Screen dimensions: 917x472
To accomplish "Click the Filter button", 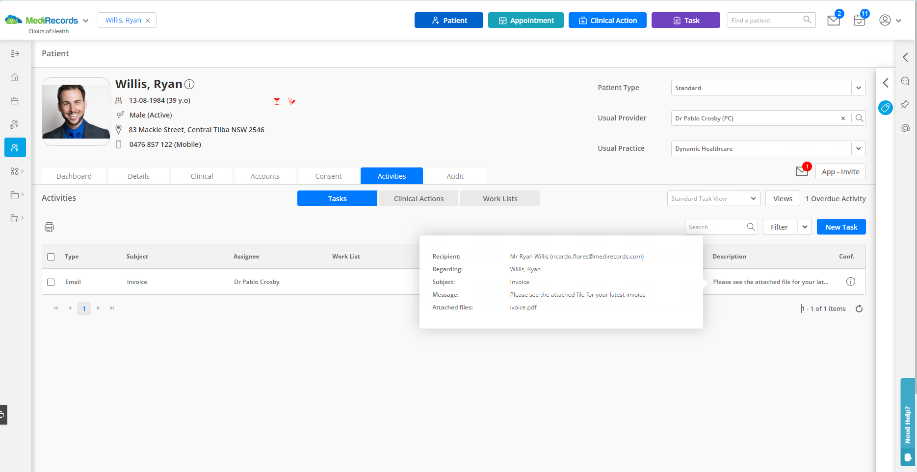I will (780, 227).
